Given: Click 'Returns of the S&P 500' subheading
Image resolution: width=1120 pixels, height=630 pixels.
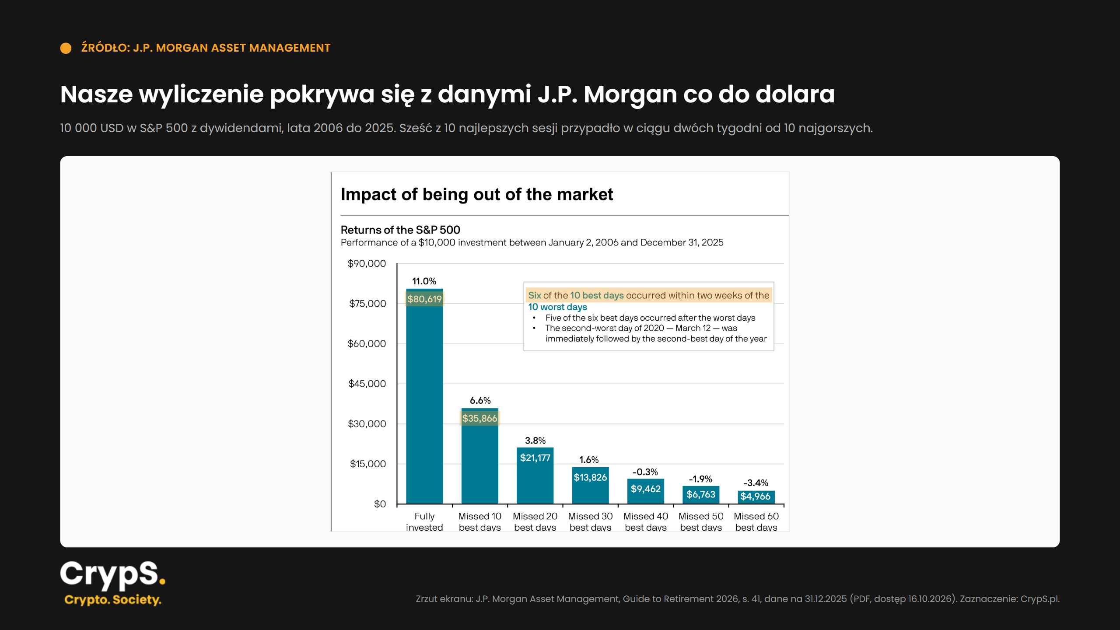Looking at the screenshot, I should tap(400, 230).
